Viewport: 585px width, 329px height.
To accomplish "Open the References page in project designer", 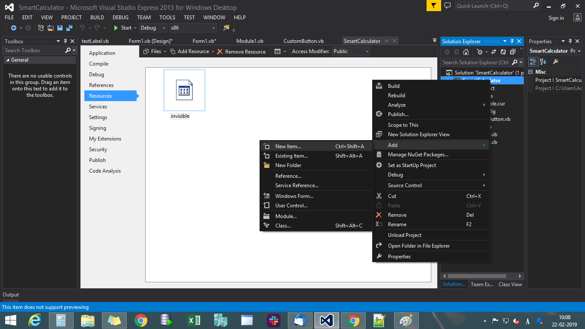I will click(101, 85).
